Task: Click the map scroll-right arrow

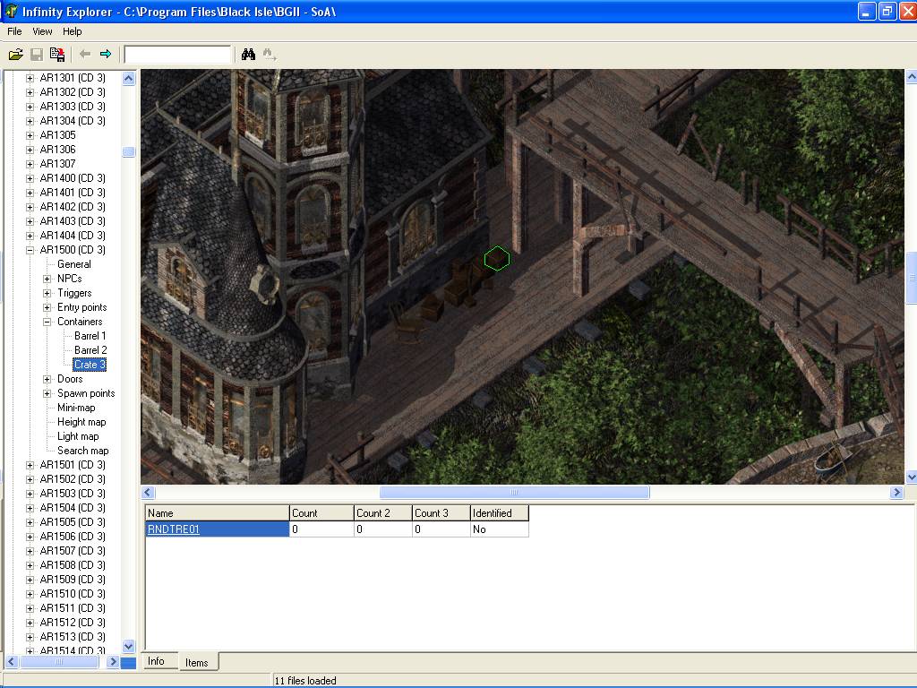Action: [x=896, y=493]
